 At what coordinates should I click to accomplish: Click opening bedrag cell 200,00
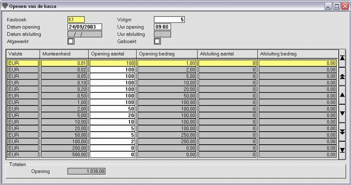[167, 141]
